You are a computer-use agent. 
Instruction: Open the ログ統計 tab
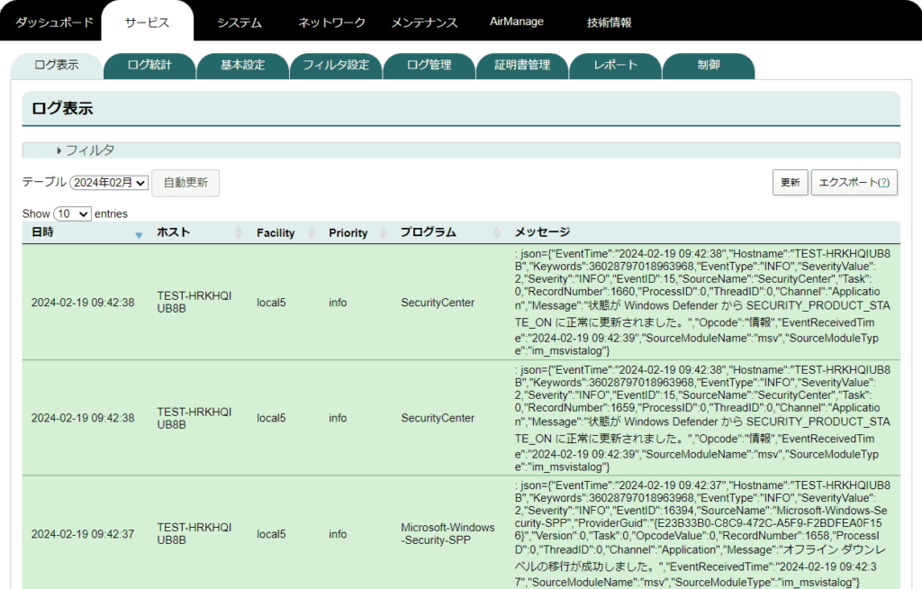[149, 66]
